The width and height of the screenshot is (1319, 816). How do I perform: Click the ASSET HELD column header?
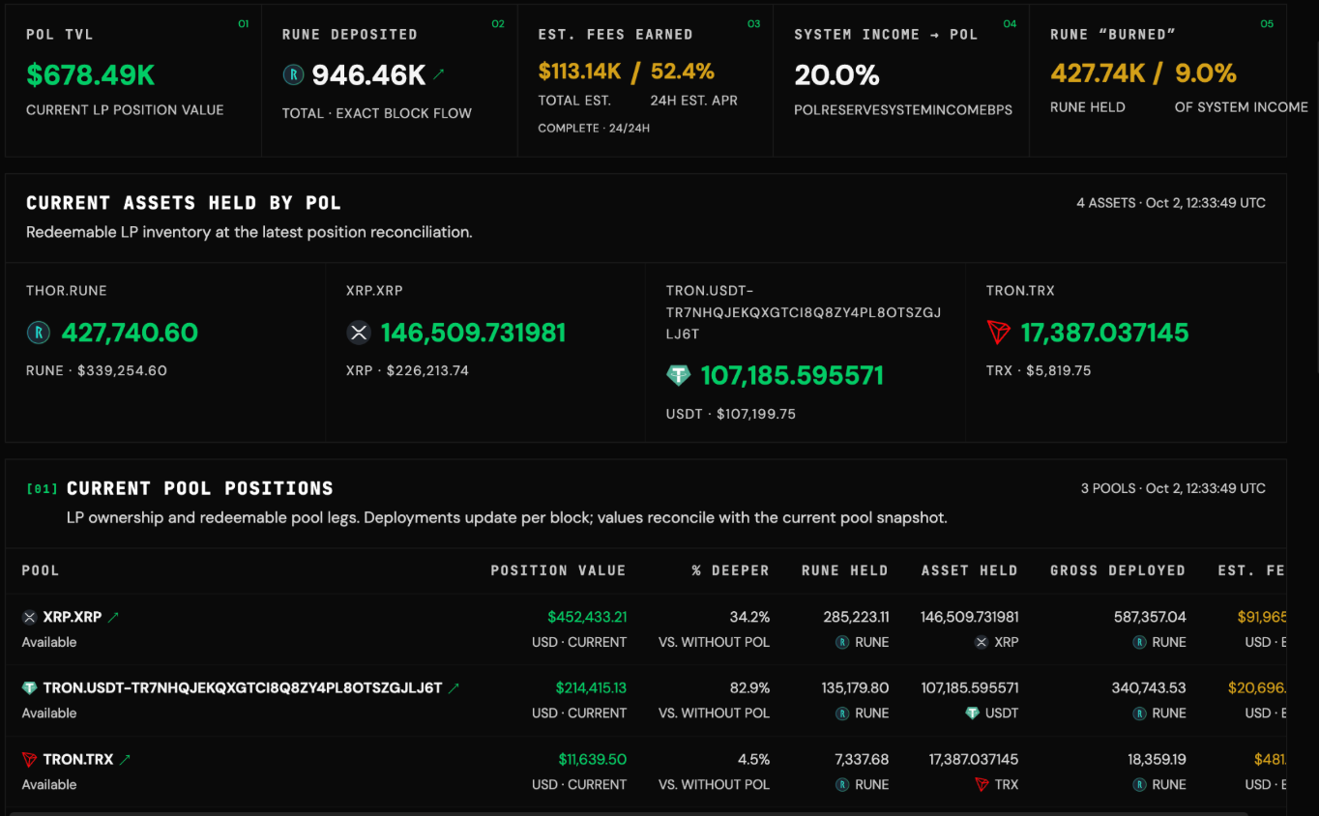click(970, 570)
